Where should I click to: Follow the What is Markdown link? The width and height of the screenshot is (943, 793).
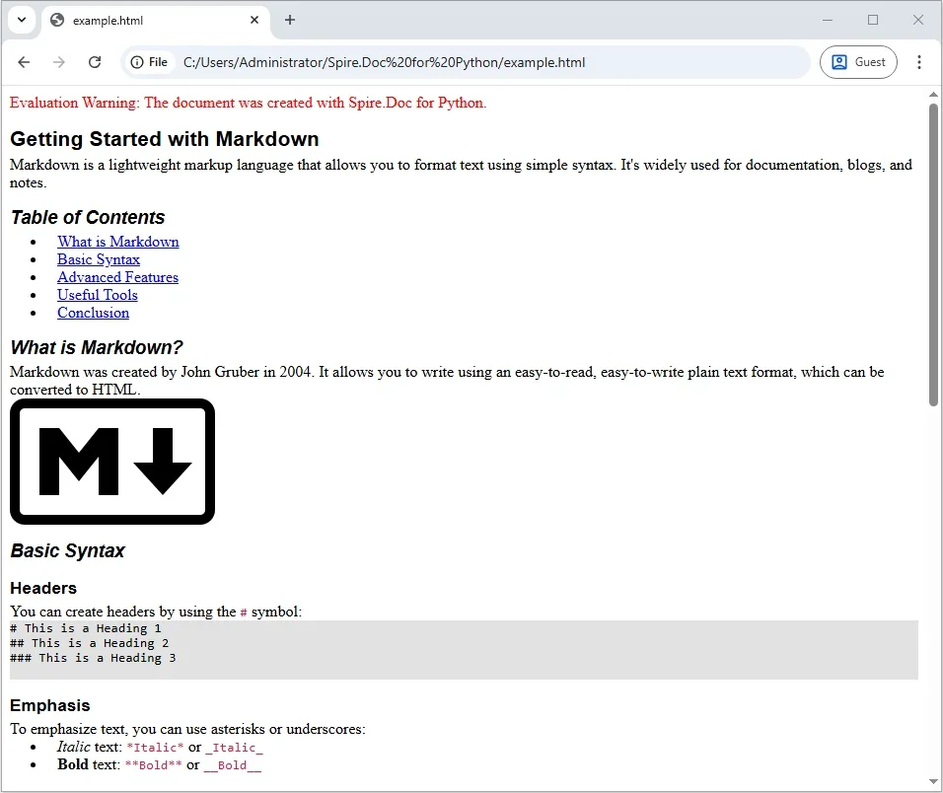(118, 242)
